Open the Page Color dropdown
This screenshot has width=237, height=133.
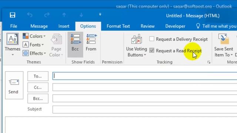click(x=56, y=45)
